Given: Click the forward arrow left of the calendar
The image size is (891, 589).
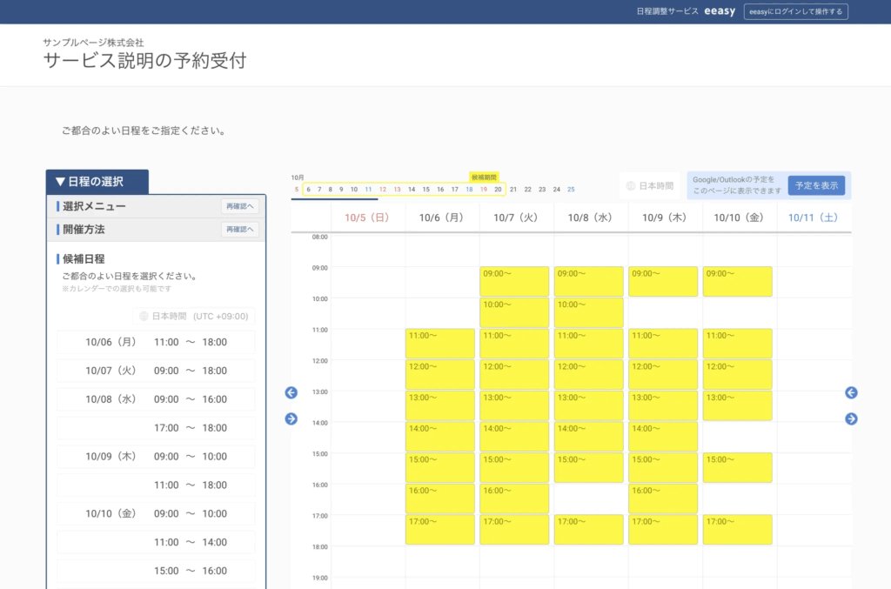Looking at the screenshot, I should (x=291, y=418).
